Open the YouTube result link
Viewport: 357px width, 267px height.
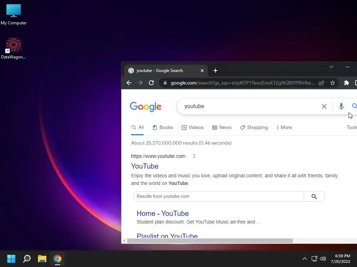coord(145,166)
